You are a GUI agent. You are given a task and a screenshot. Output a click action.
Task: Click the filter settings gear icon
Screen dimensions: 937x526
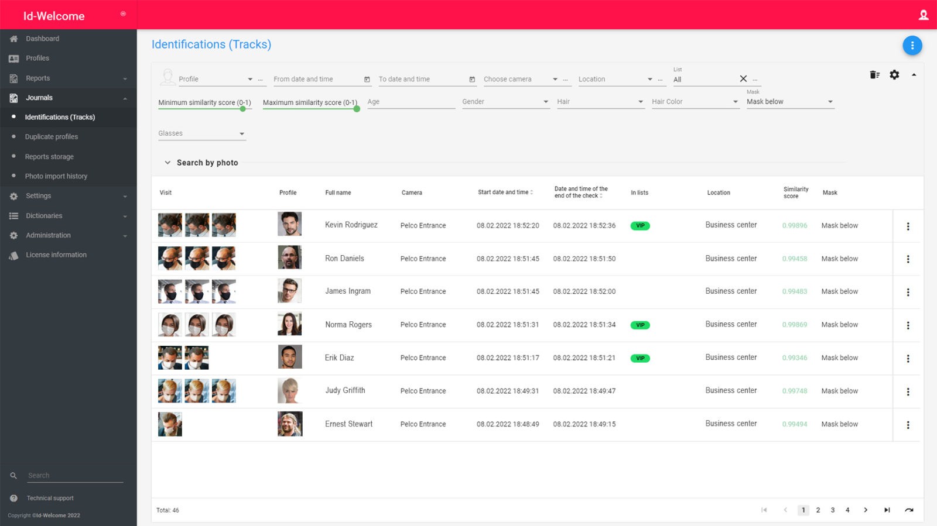[894, 75]
